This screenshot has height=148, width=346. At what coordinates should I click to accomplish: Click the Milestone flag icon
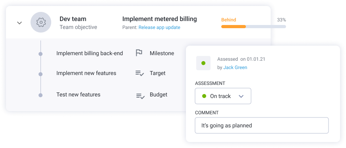139,53
